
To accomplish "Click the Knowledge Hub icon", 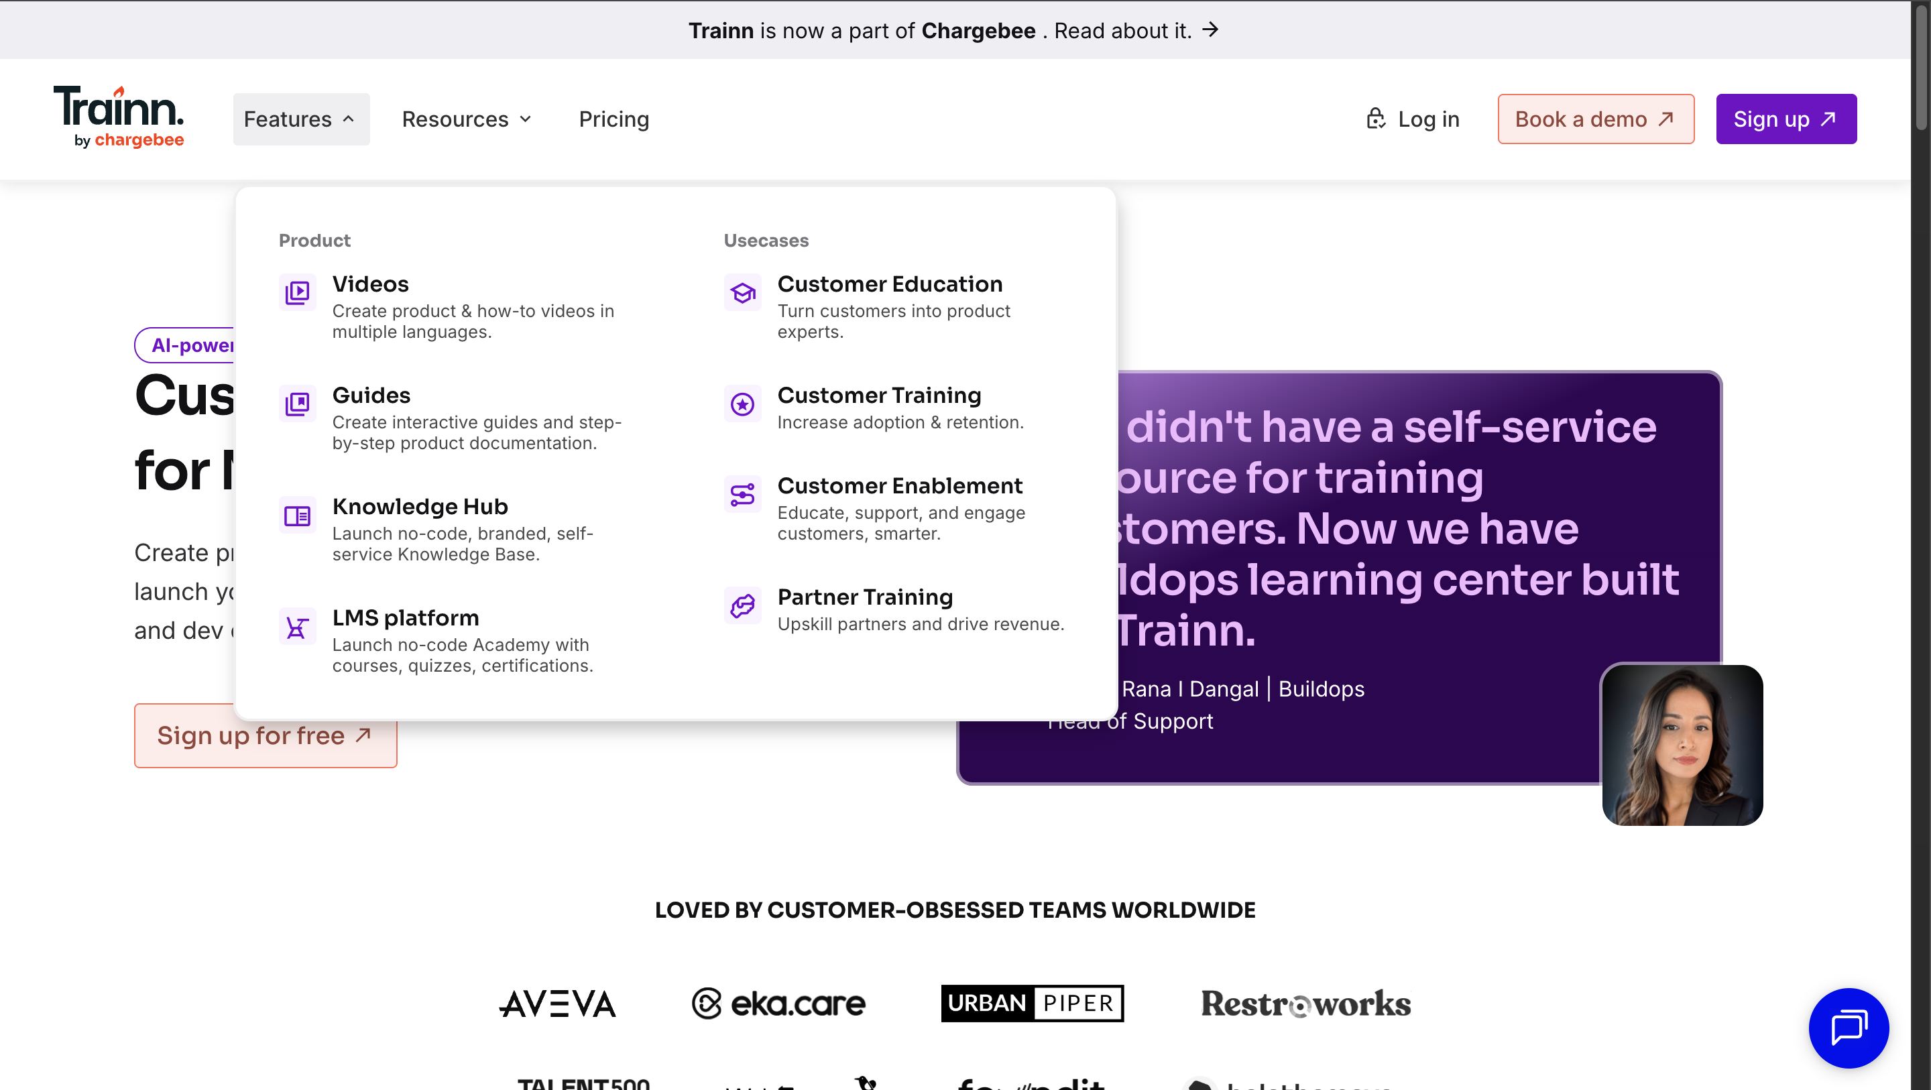I will [x=297, y=515].
